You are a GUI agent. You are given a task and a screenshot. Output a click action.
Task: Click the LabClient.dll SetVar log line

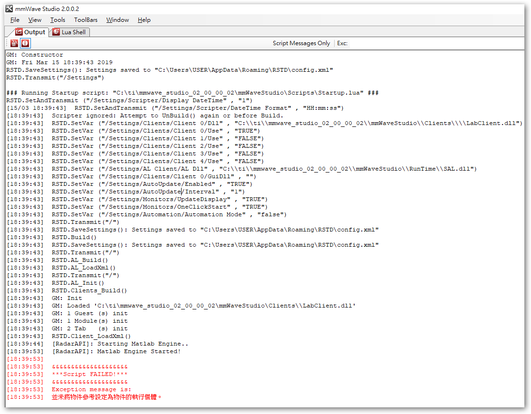pyautogui.click(x=264, y=123)
